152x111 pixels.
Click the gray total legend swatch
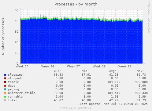point(5,100)
